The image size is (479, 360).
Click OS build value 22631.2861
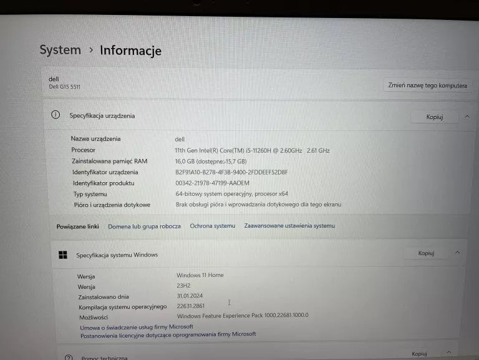coord(190,306)
